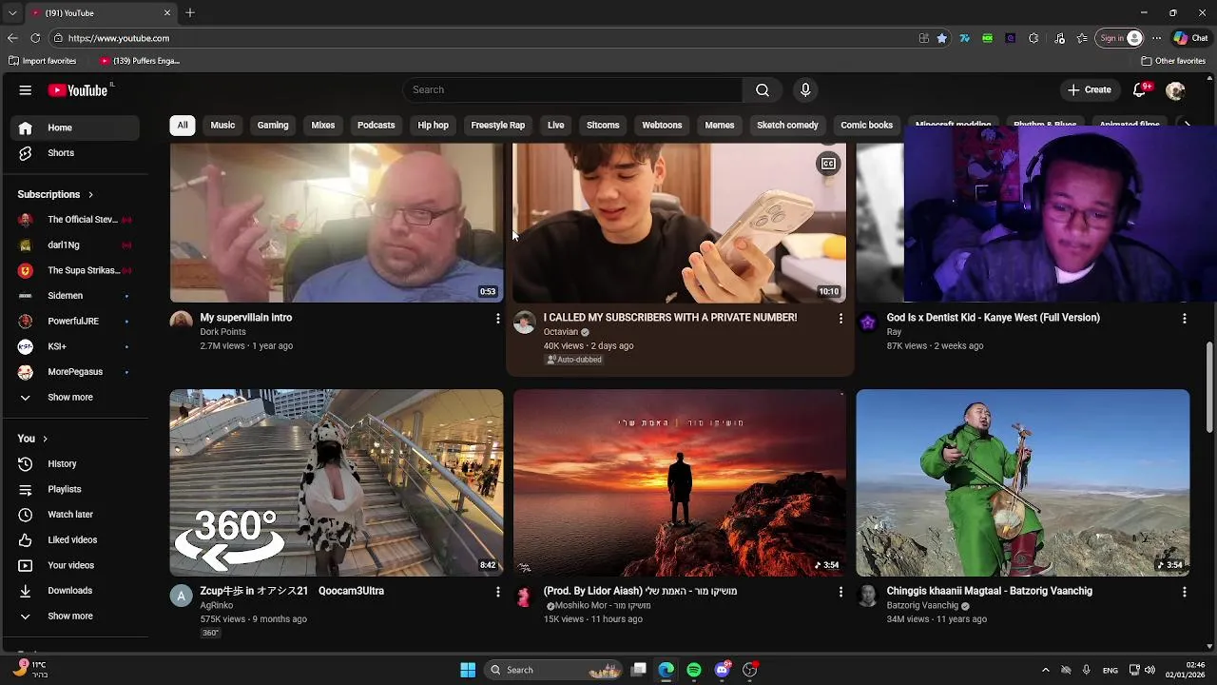Show next category chips with arrow
This screenshot has height=685, width=1217.
pyautogui.click(x=1186, y=125)
